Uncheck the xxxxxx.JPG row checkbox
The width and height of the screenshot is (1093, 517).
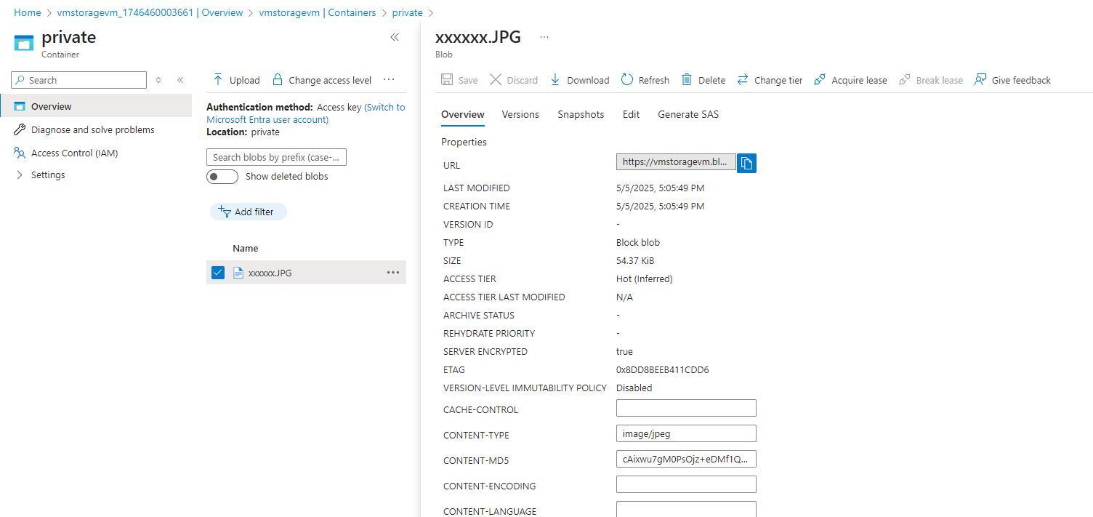(x=218, y=273)
